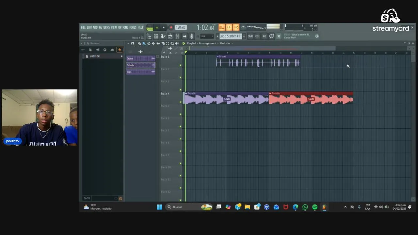This screenshot has height=235, width=418.
Task: Click Browser search magnifier icon
Action: 121,198
